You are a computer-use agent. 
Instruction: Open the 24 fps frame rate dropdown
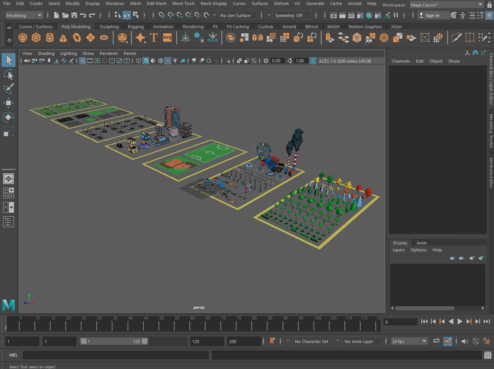[x=409, y=341]
